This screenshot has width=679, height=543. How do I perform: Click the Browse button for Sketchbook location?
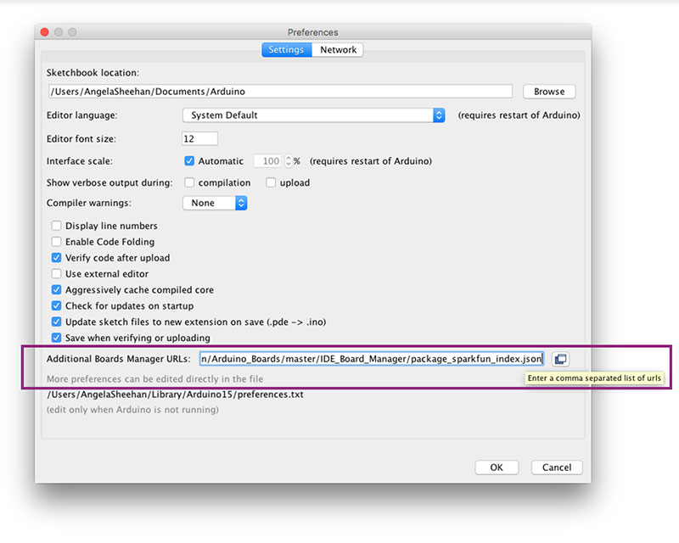click(x=548, y=91)
